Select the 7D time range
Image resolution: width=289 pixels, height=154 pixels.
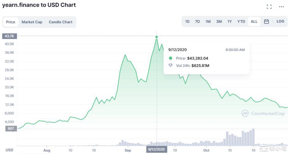point(198,21)
